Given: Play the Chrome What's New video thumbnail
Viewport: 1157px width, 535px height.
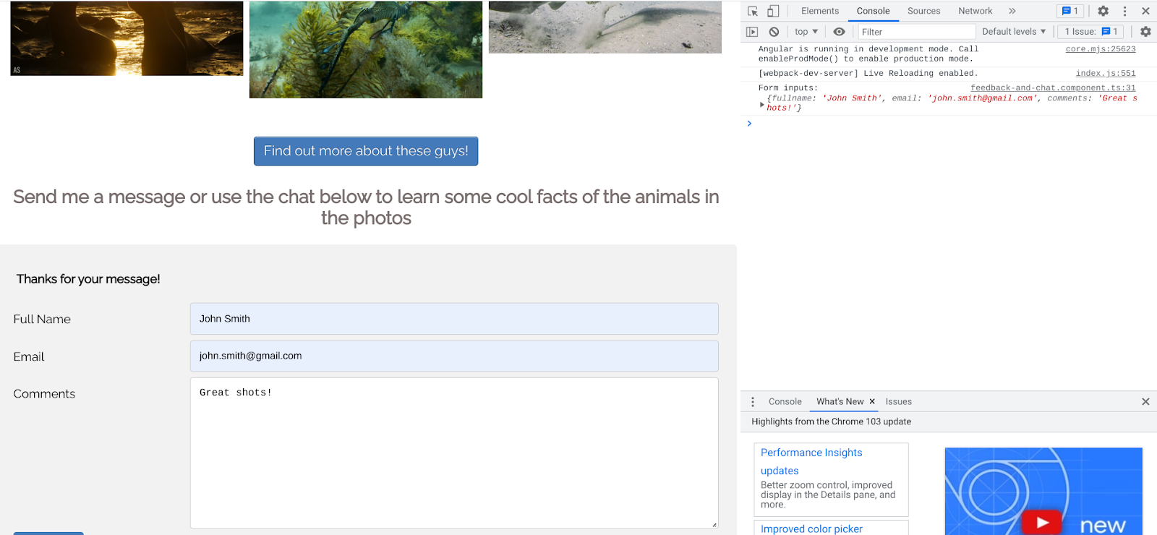Looking at the screenshot, I should point(1042,522).
